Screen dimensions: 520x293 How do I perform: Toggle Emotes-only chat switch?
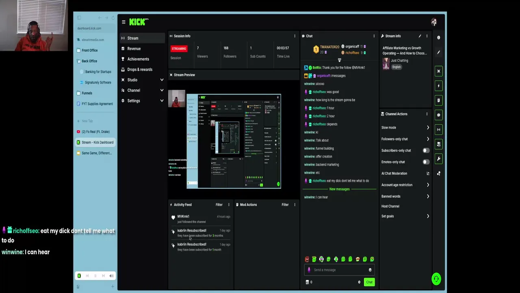pos(425,162)
